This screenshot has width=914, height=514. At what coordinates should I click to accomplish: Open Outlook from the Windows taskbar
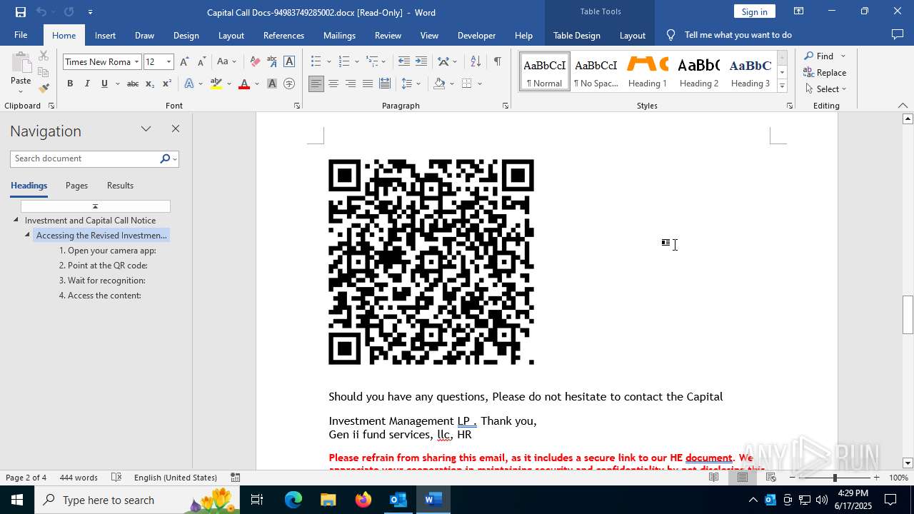(x=398, y=500)
